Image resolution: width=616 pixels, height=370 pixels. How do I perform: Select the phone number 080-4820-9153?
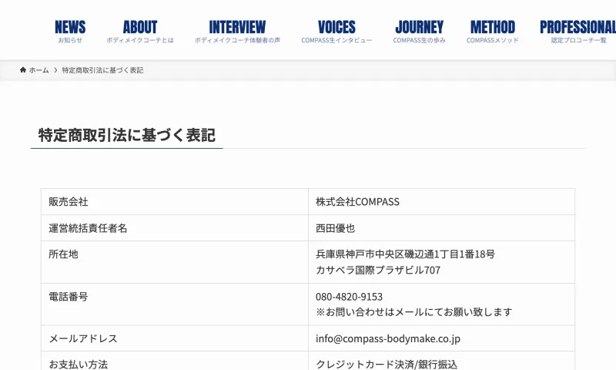click(350, 297)
